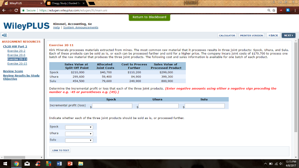Image resolution: width=299 pixels, height=168 pixels.
Task: Open the Review Score link
Action: pos(13,71)
